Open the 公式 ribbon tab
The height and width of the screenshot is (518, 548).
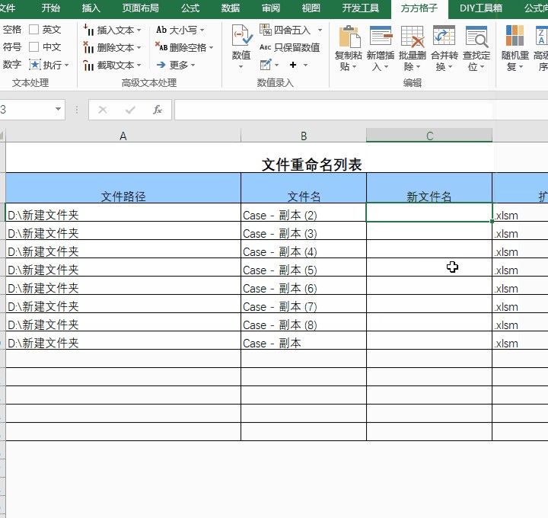(x=190, y=8)
